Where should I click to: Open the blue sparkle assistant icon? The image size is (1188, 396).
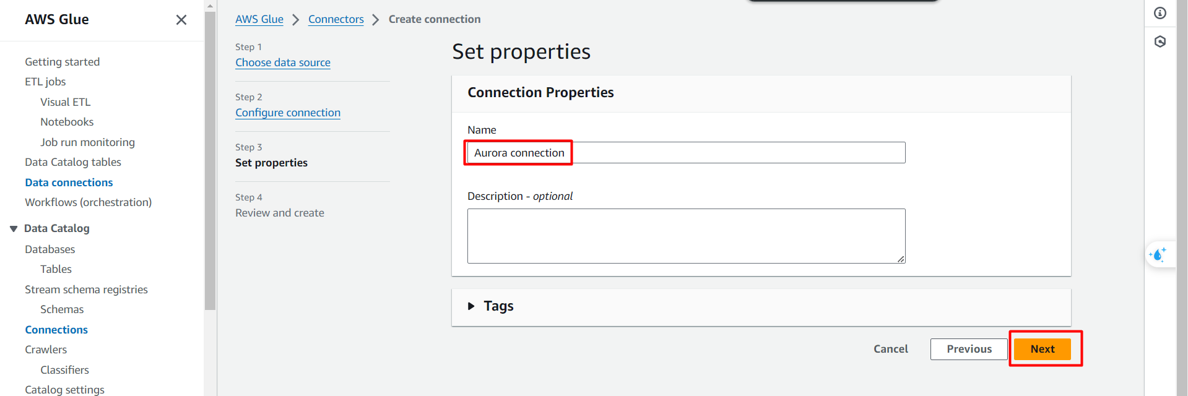(1158, 254)
